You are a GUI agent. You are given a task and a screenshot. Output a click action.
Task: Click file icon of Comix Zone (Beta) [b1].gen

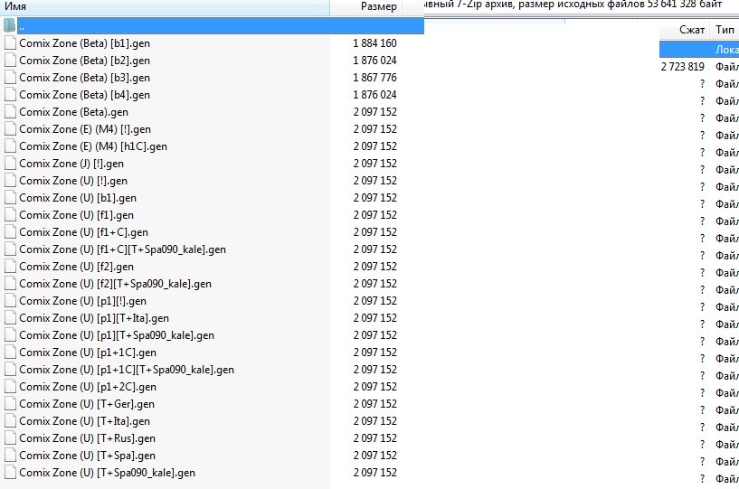point(10,42)
